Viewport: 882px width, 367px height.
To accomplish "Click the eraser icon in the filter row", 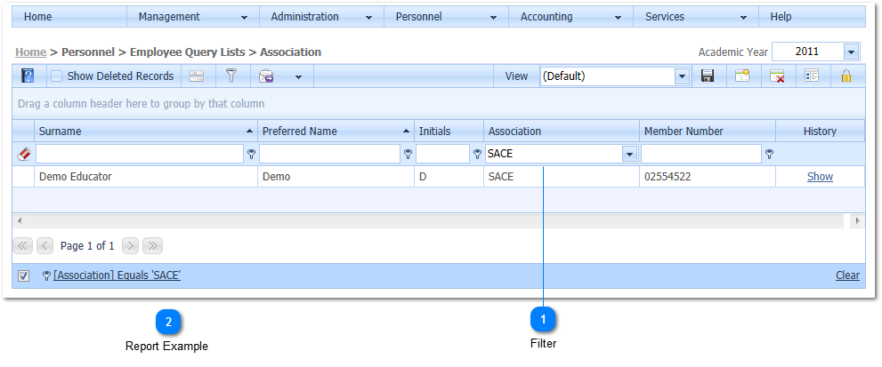I will [x=24, y=154].
